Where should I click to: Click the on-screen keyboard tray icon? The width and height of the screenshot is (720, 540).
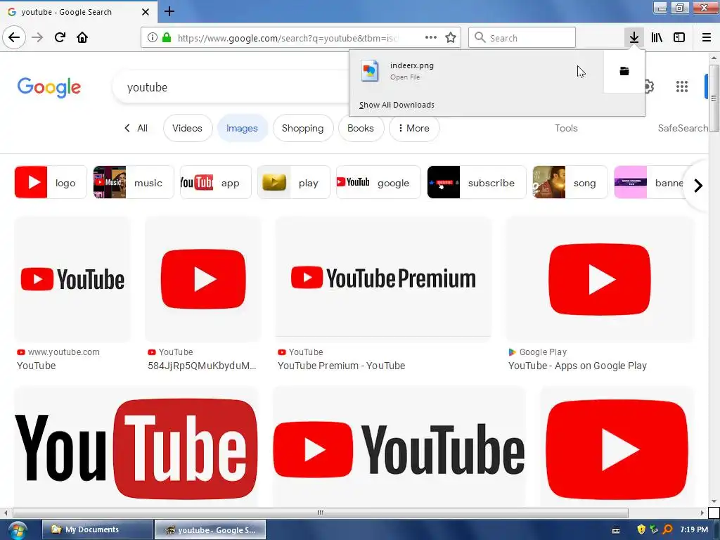(616, 530)
